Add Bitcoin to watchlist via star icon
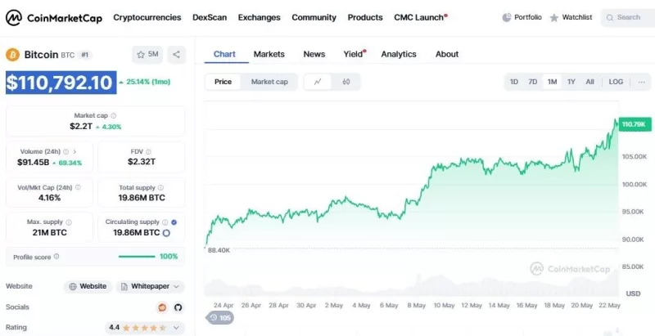 click(x=141, y=55)
